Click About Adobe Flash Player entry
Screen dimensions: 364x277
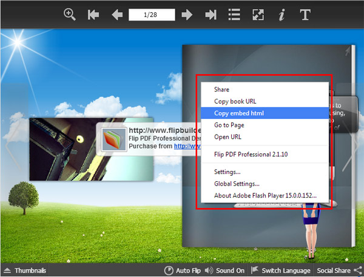click(x=265, y=196)
